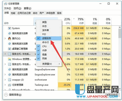Screen dimensions: 122x101
Task: Expand the selected 服务主机 row with 18.0 MB
Action: 5,54
